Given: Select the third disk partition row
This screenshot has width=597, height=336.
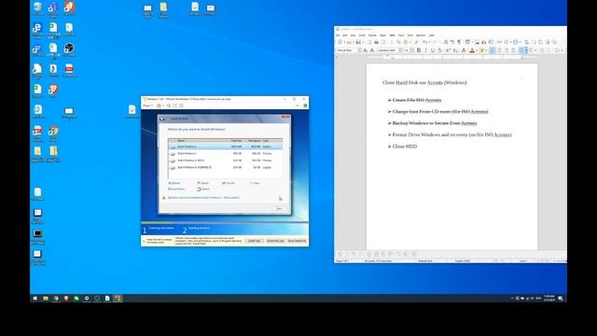Looking at the screenshot, I should (226, 161).
